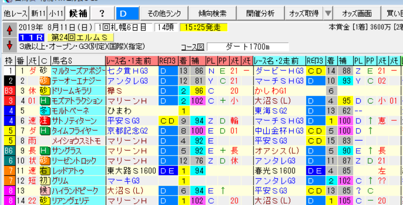Click the 15:25発走 yellow label
This screenshot has height=205, width=403.
click(204, 27)
